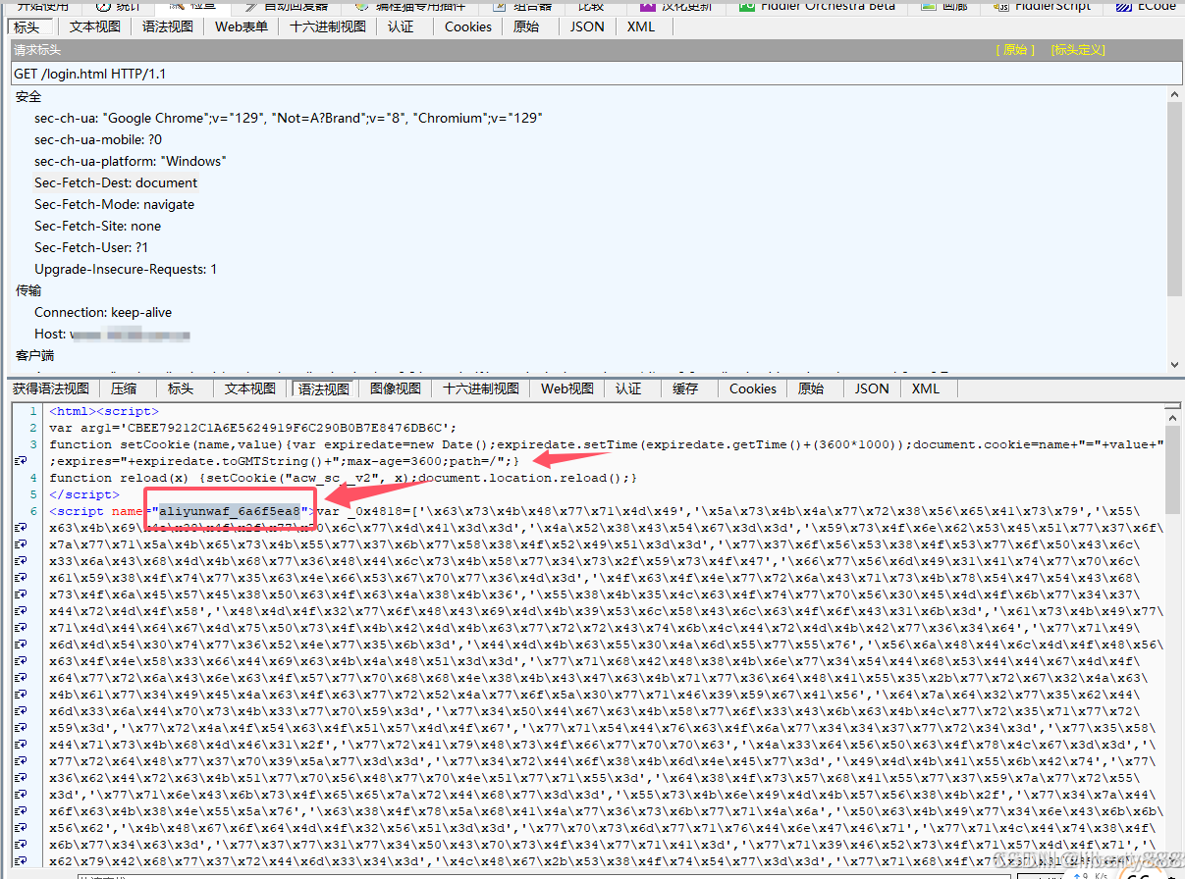Open the response Cookies tab
The height and width of the screenshot is (879, 1185).
pos(753,388)
